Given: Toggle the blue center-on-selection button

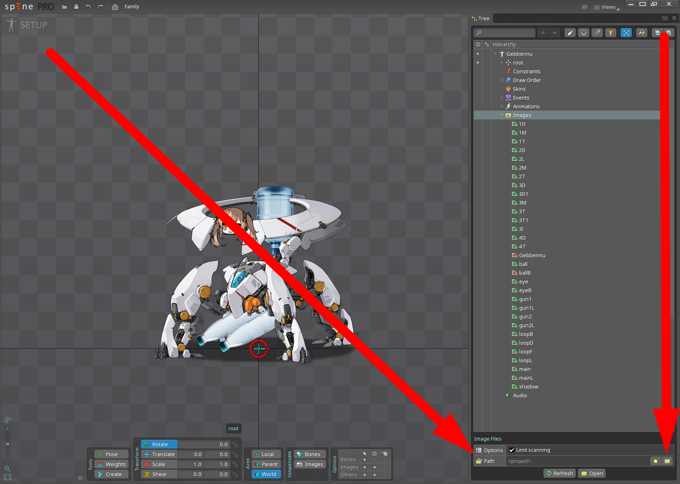Looking at the screenshot, I should point(626,33).
